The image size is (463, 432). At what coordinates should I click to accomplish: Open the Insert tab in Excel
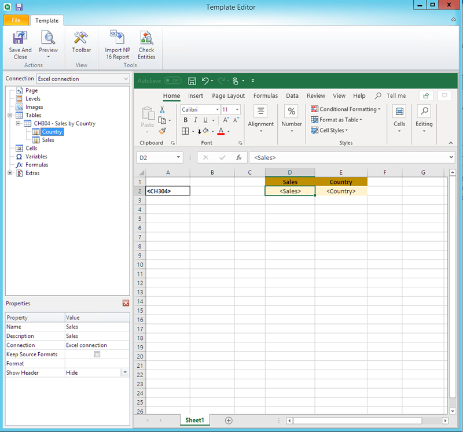click(196, 95)
